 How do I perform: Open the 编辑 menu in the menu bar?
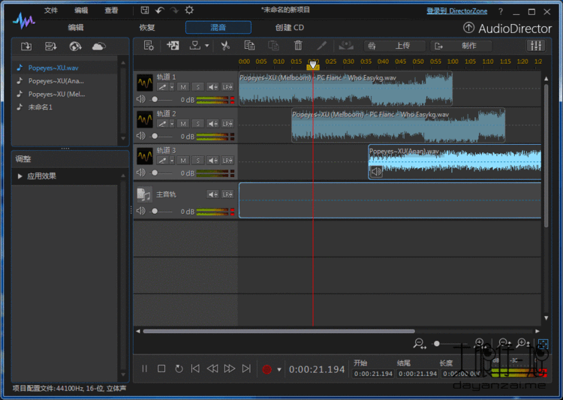[x=81, y=11]
